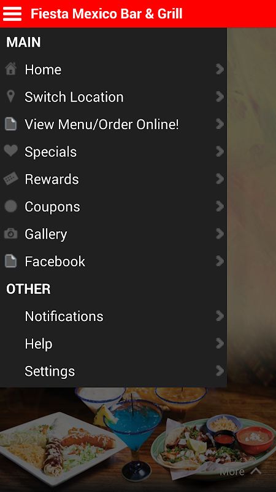Click the Specials heart icon
Screen dimensions: 276x492
10,151
